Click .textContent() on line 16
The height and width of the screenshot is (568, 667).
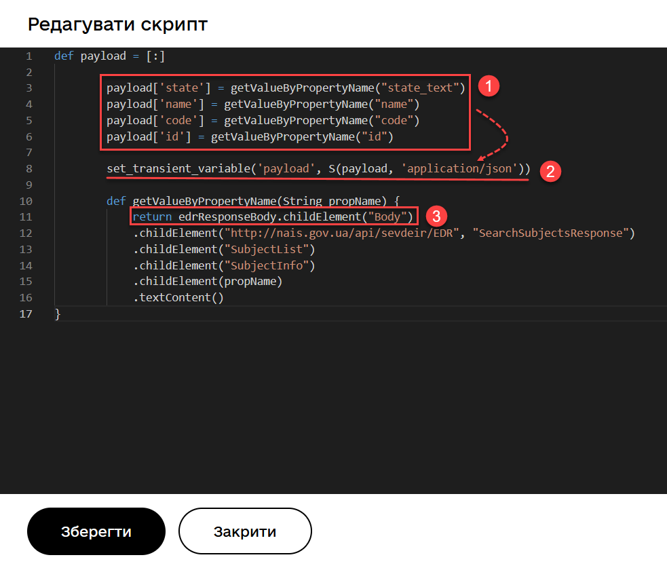(x=178, y=297)
